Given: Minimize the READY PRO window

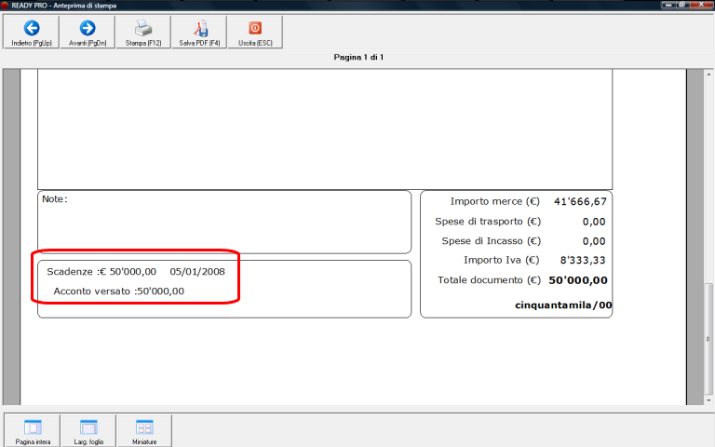Looking at the screenshot, I should pyautogui.click(x=668, y=5).
